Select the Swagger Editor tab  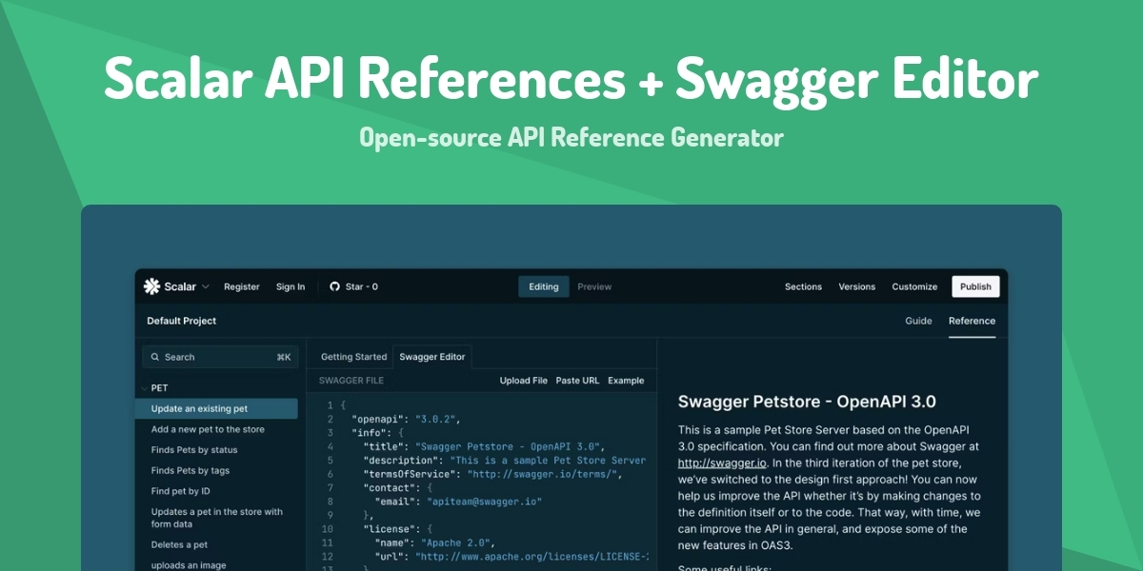click(431, 357)
